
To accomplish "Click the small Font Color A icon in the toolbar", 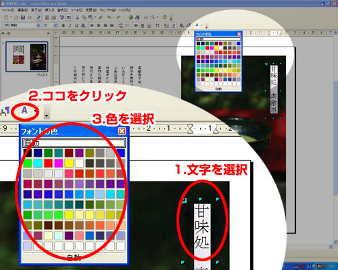I will click(x=197, y=25).
